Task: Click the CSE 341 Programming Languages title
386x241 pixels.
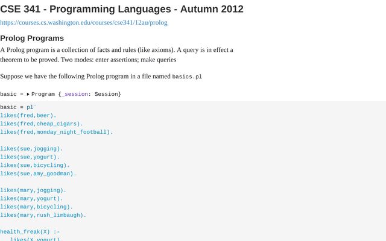Action: click(122, 8)
